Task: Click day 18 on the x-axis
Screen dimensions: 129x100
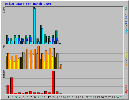Action: 72,97
